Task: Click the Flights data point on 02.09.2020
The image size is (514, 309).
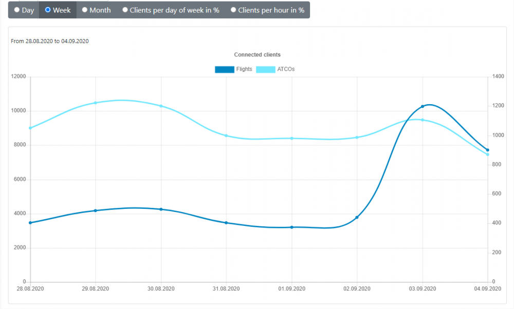Action: point(357,218)
